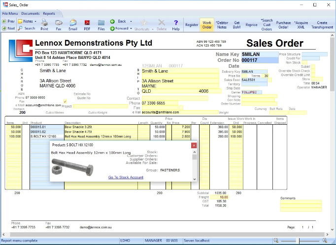This screenshot has height=245, width=336.
Task: Open the File Menu
Action: 10,14
